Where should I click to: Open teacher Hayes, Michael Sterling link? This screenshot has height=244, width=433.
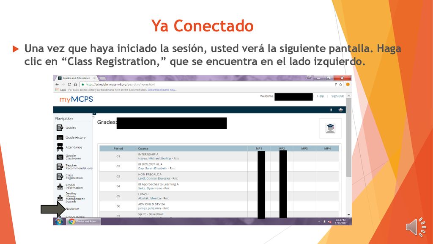[155, 158]
